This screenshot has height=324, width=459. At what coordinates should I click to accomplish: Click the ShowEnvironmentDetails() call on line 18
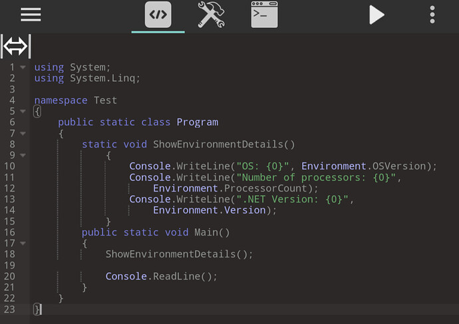tap(179, 254)
